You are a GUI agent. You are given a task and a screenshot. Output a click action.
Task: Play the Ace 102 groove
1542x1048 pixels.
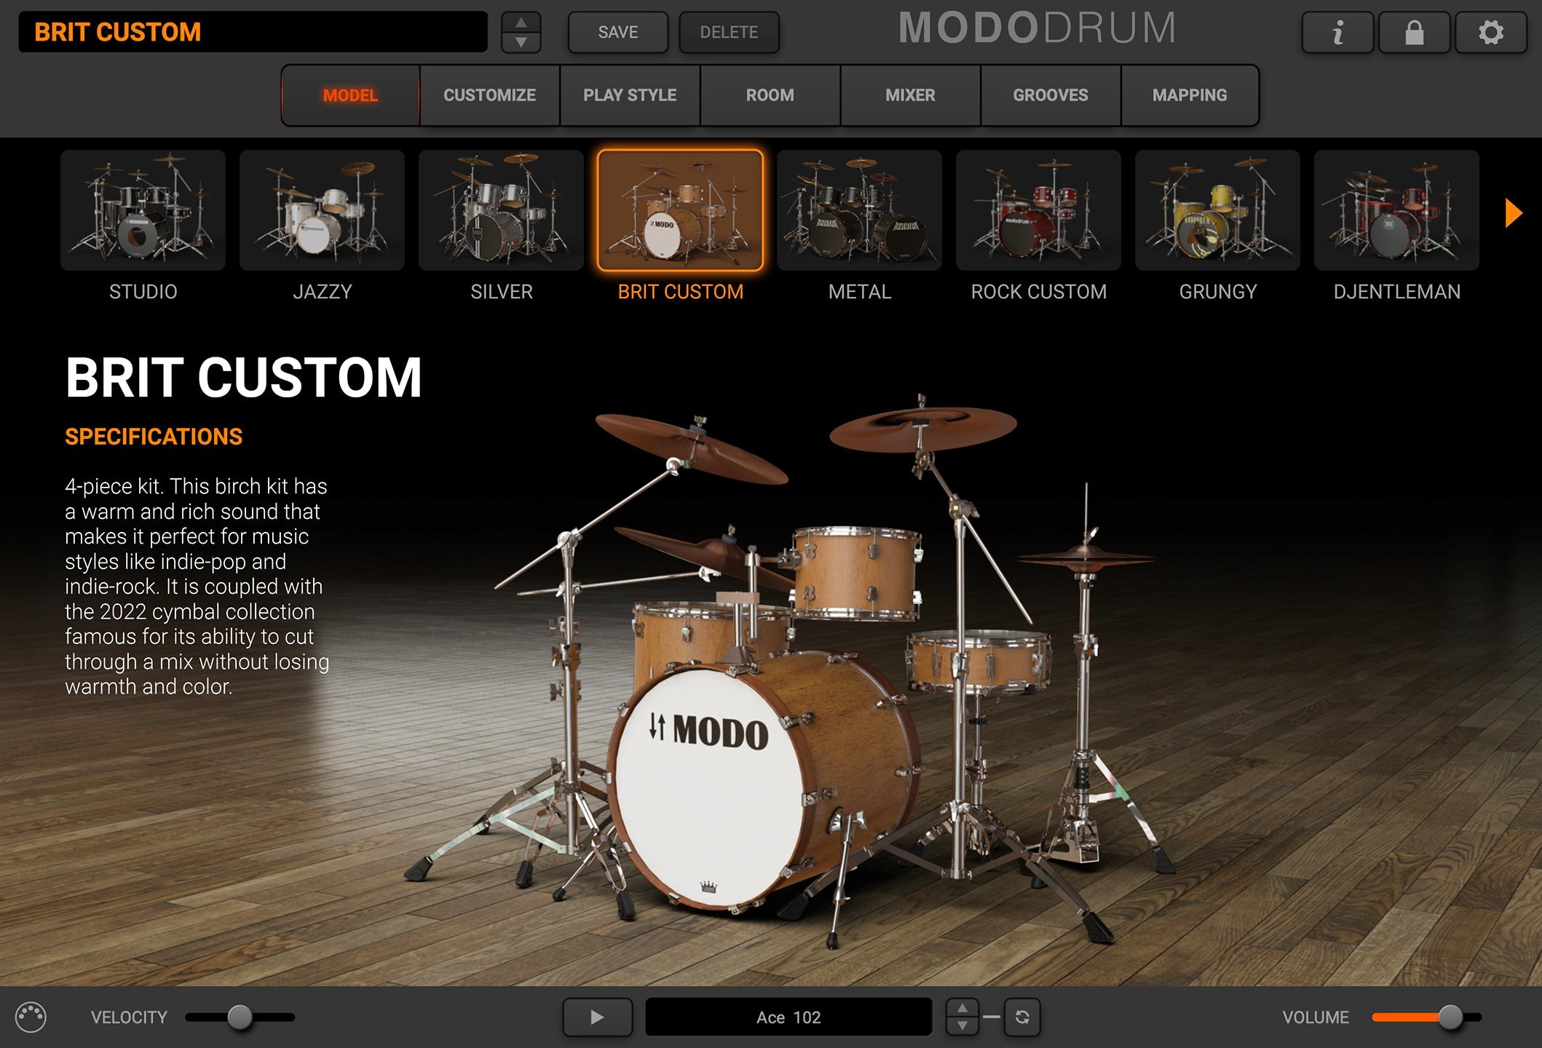pos(597,1017)
